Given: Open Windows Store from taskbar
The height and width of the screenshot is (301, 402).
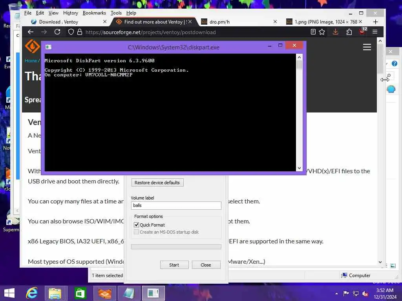Looking at the screenshot, I should point(80,293).
